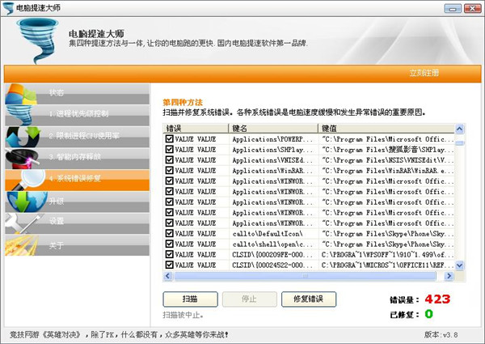Click the 第四种方法 heading
485x344 pixels.
[183, 103]
